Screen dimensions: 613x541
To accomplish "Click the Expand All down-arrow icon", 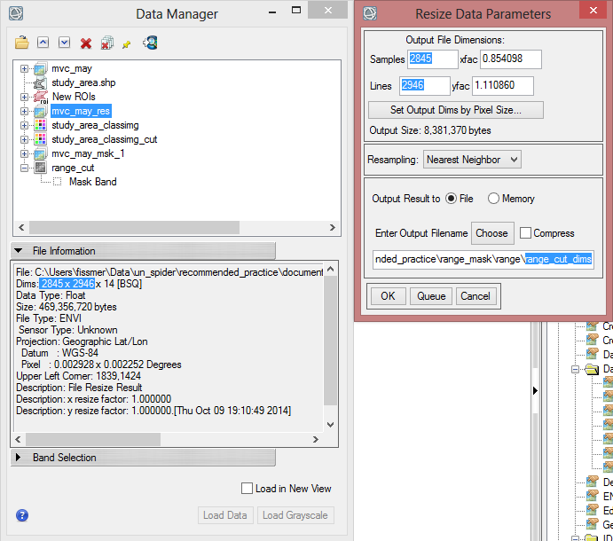I will (x=64, y=43).
